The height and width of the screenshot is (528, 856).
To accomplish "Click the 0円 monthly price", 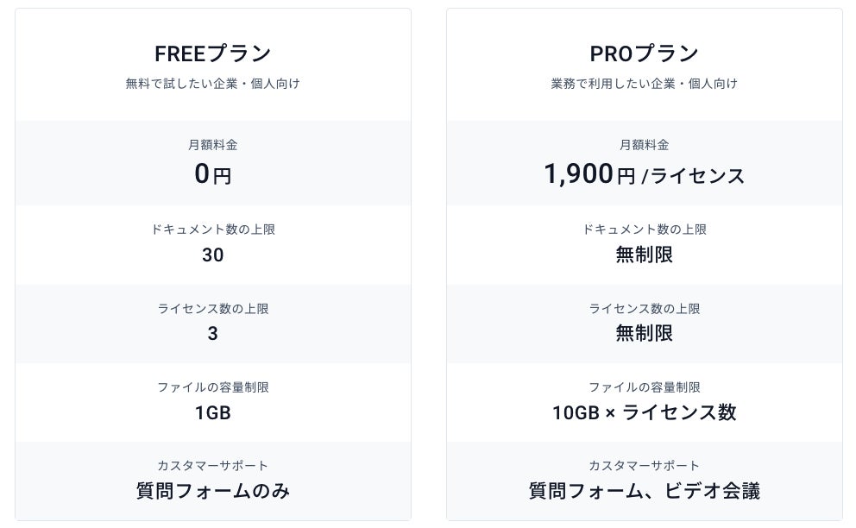I will (213, 175).
